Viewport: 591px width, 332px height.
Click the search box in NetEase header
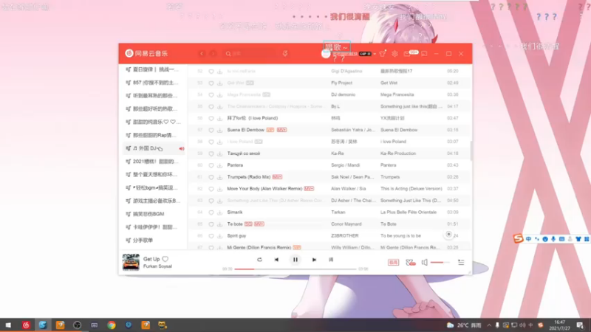249,54
